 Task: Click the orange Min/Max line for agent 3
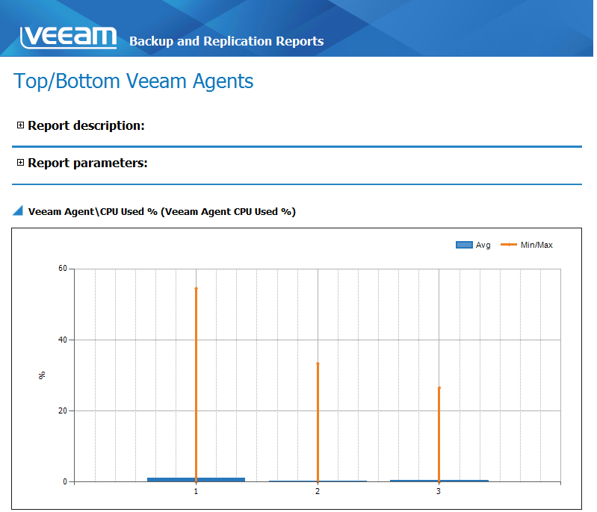click(439, 433)
